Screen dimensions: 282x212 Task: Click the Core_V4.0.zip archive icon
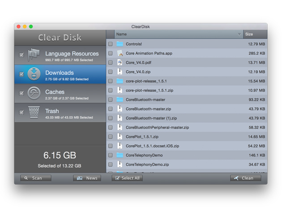click(120, 72)
